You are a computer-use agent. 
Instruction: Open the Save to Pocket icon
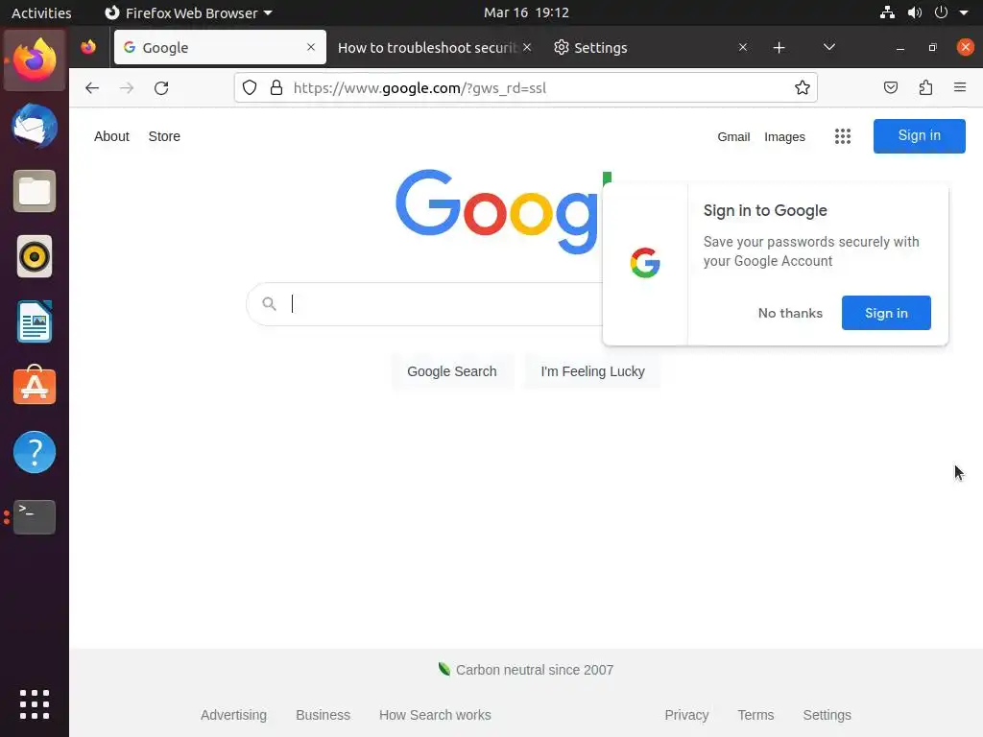[x=890, y=87]
